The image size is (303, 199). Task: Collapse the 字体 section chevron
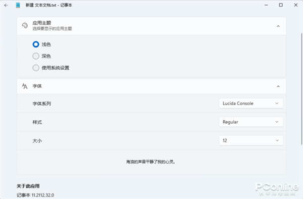pos(278,86)
